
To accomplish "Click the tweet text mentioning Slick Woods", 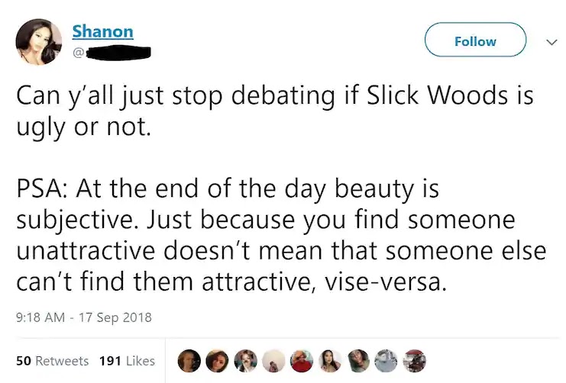I will point(275,111).
